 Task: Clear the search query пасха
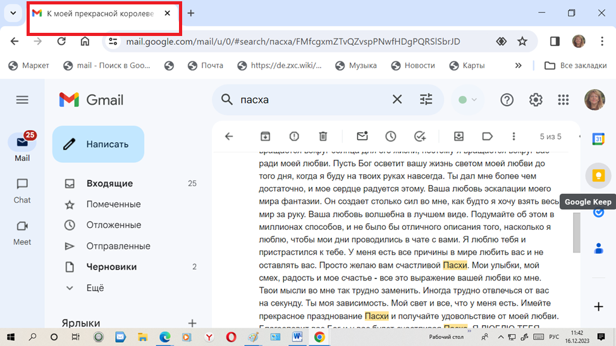[397, 100]
